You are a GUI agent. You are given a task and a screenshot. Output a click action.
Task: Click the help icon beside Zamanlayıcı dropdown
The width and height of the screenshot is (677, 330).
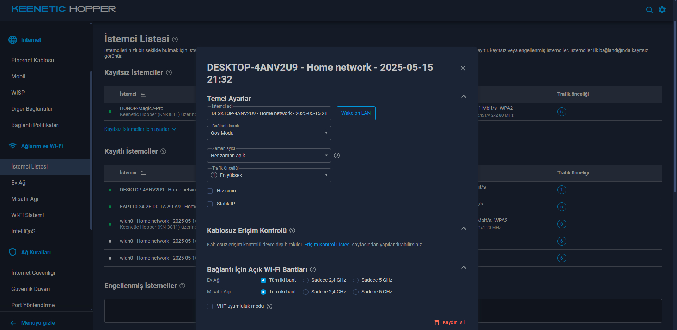pyautogui.click(x=337, y=156)
